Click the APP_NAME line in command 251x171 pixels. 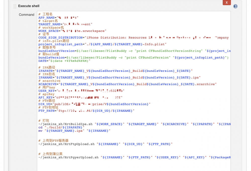click(58, 18)
